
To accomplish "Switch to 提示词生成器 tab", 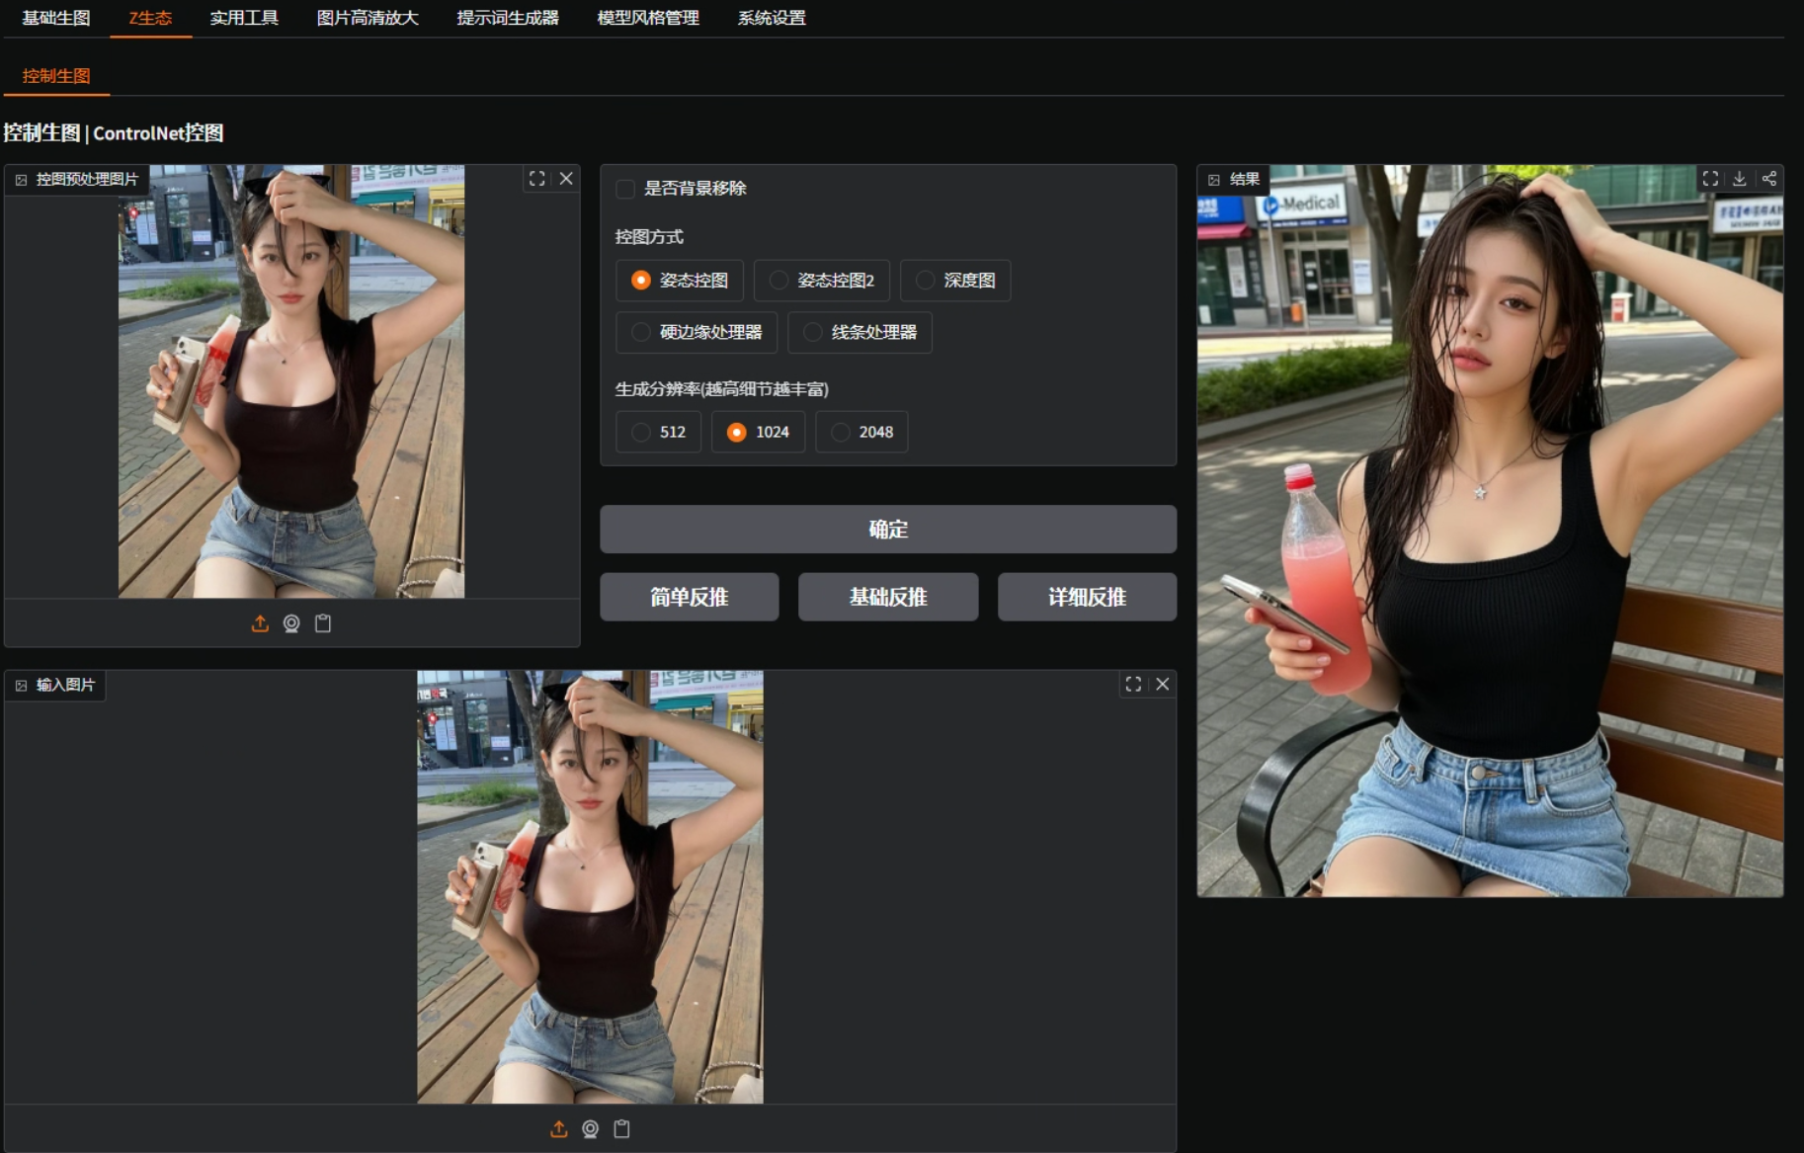I will coord(508,18).
